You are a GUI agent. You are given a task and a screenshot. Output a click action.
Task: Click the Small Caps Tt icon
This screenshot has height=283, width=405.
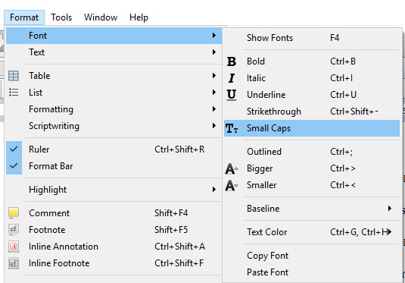click(x=232, y=128)
